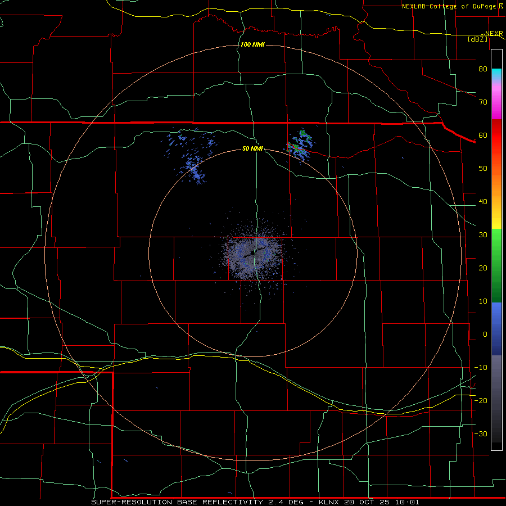Click the 10 value on the dBZ scale
The width and height of the screenshot is (506, 506).
pos(483,301)
